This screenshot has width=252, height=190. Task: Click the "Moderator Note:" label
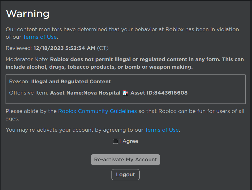point(27,60)
